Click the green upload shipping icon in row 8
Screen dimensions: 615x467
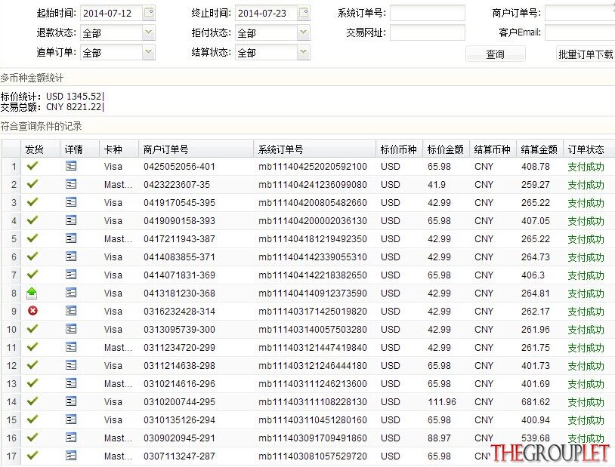32,293
